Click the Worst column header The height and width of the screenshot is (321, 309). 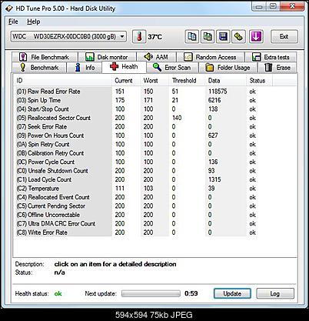[x=154, y=81]
